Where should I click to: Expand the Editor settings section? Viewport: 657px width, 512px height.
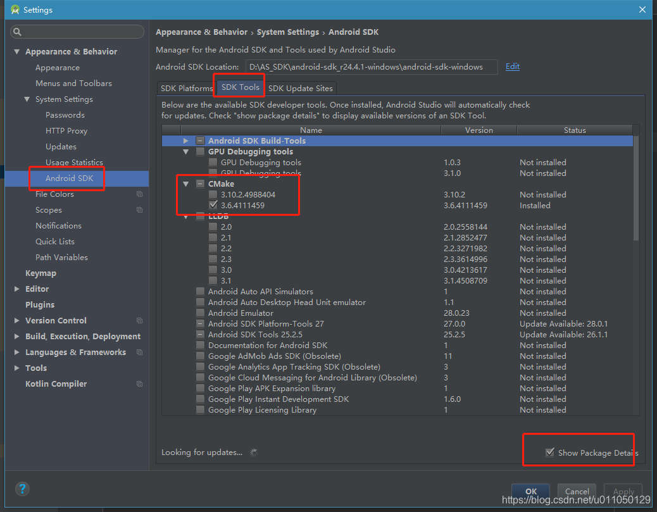pos(15,289)
